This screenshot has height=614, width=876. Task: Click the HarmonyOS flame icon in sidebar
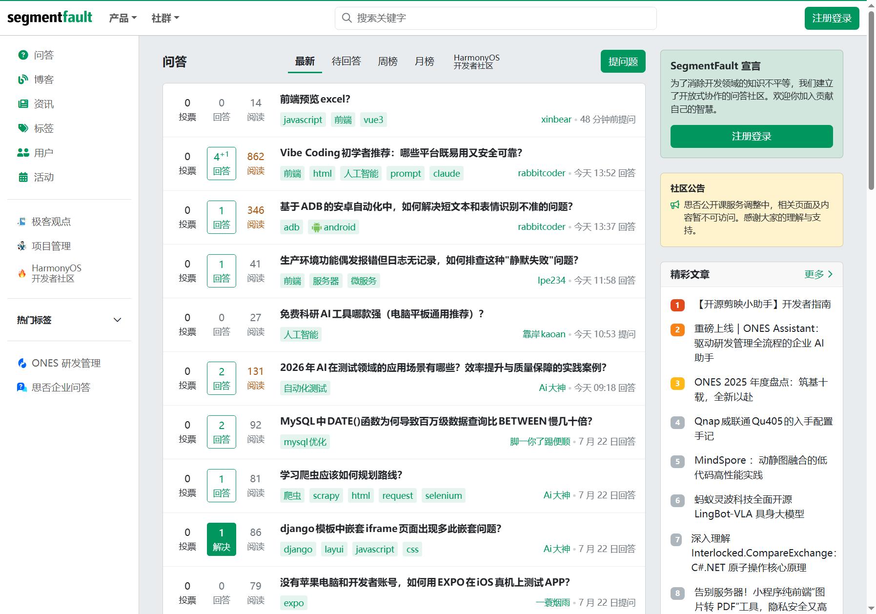point(22,273)
